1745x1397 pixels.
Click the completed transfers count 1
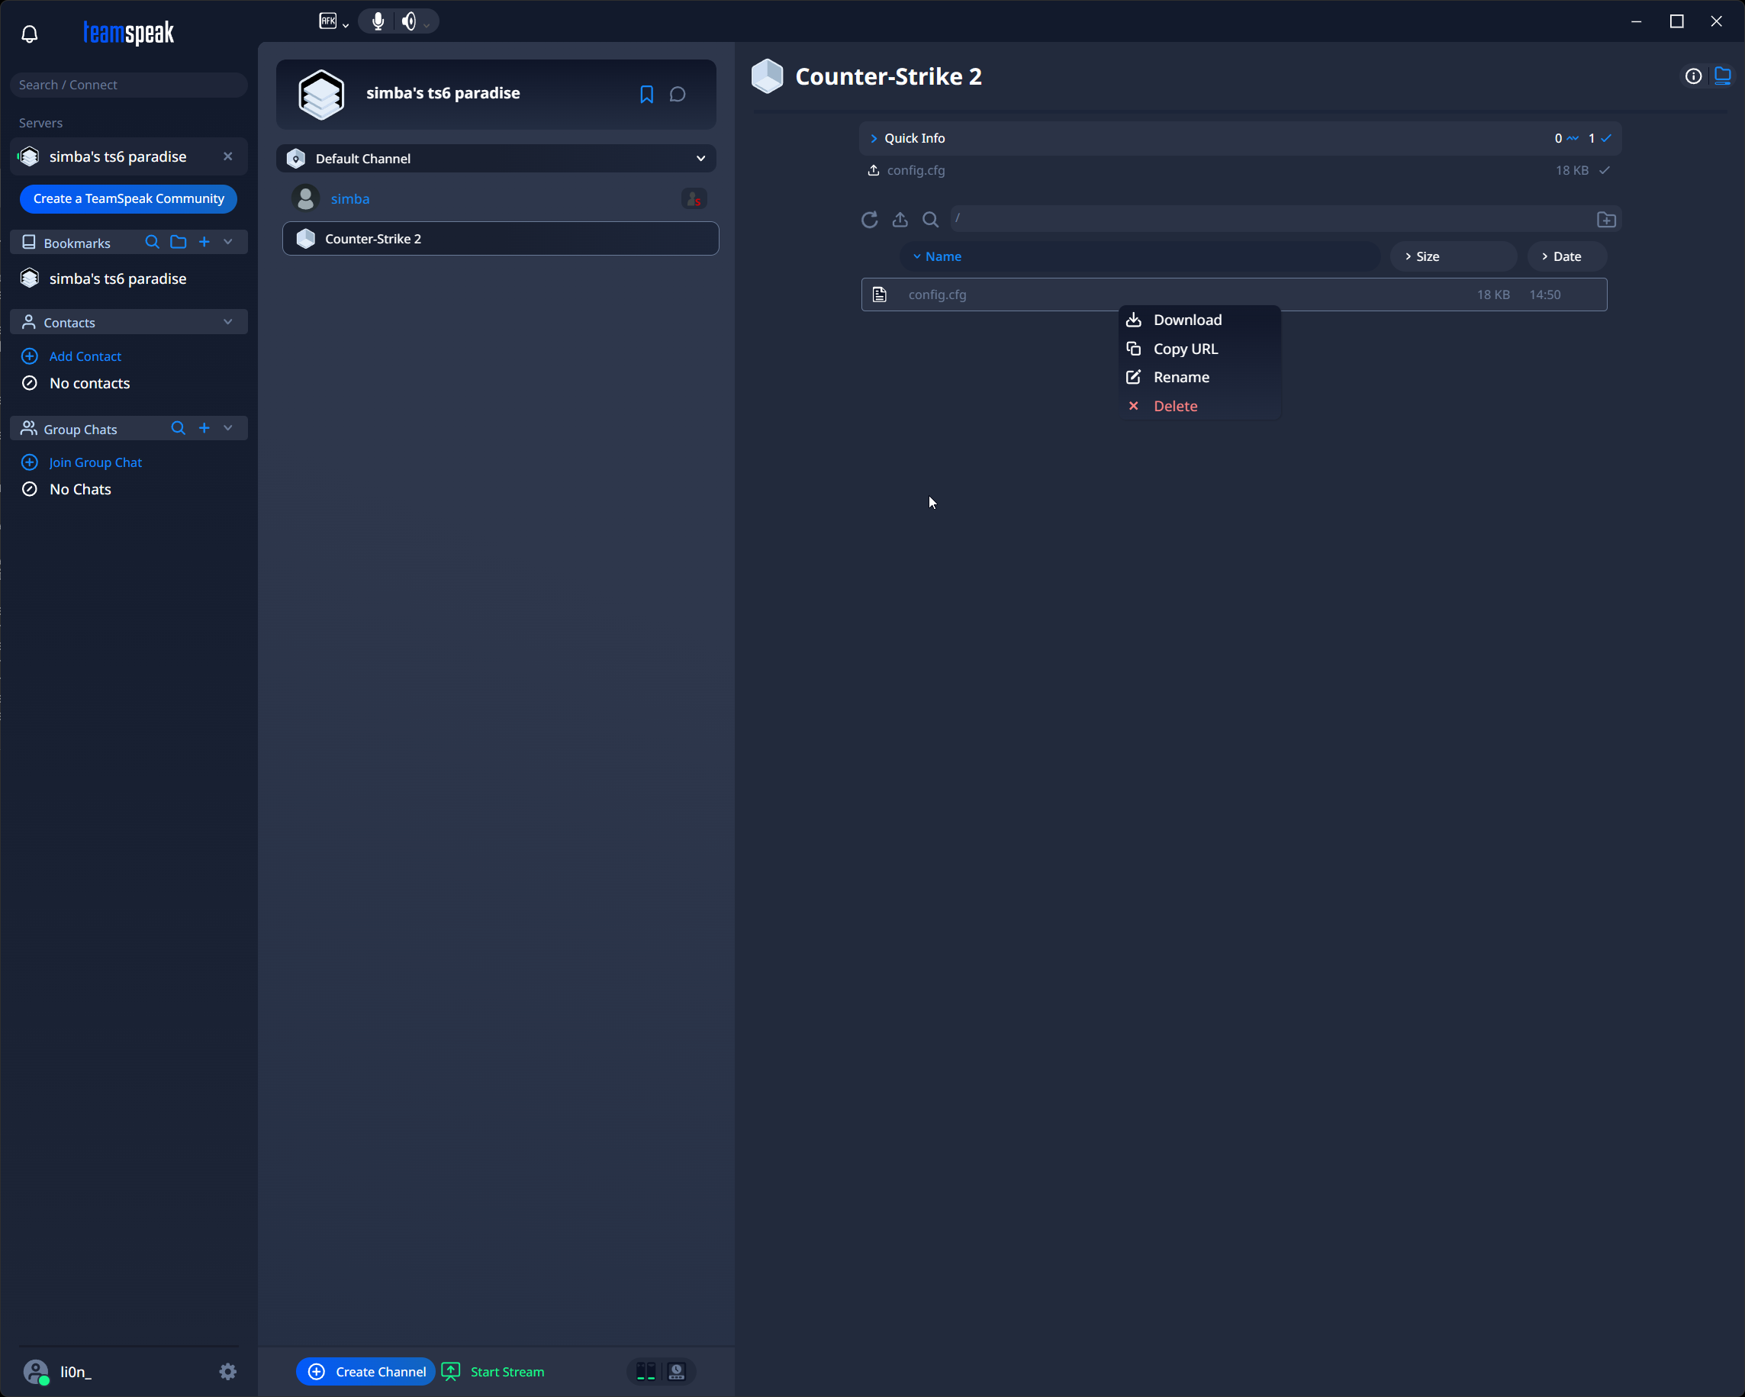pyautogui.click(x=1591, y=138)
